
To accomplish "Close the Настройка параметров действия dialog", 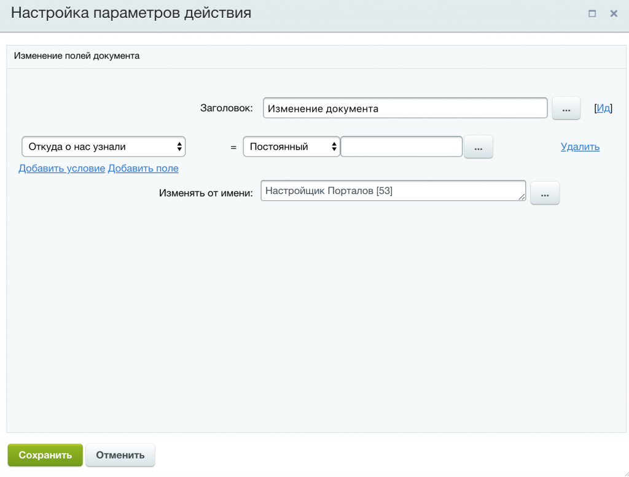I will 613,13.
